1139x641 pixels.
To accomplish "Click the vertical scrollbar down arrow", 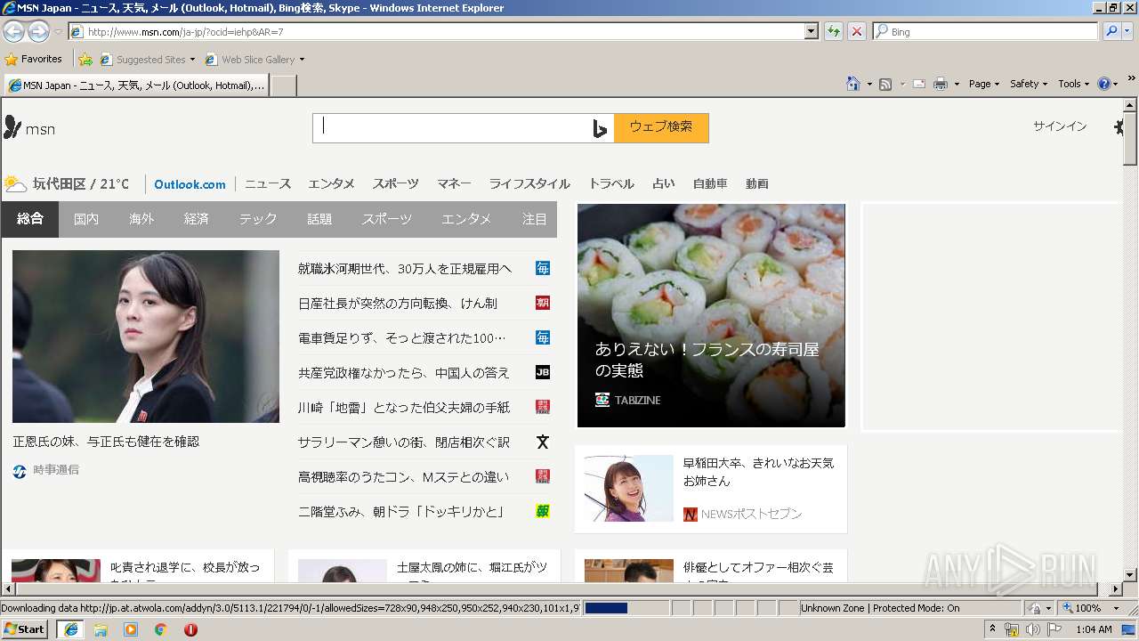I will 1130,574.
